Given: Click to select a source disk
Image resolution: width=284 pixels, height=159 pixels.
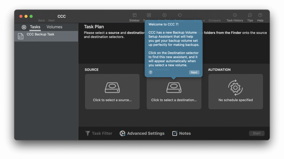Looking at the screenshot, I should tap(112, 91).
